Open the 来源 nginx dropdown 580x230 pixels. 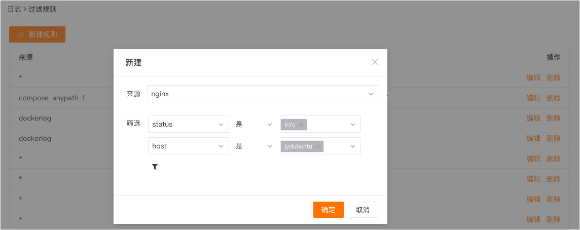(x=263, y=94)
